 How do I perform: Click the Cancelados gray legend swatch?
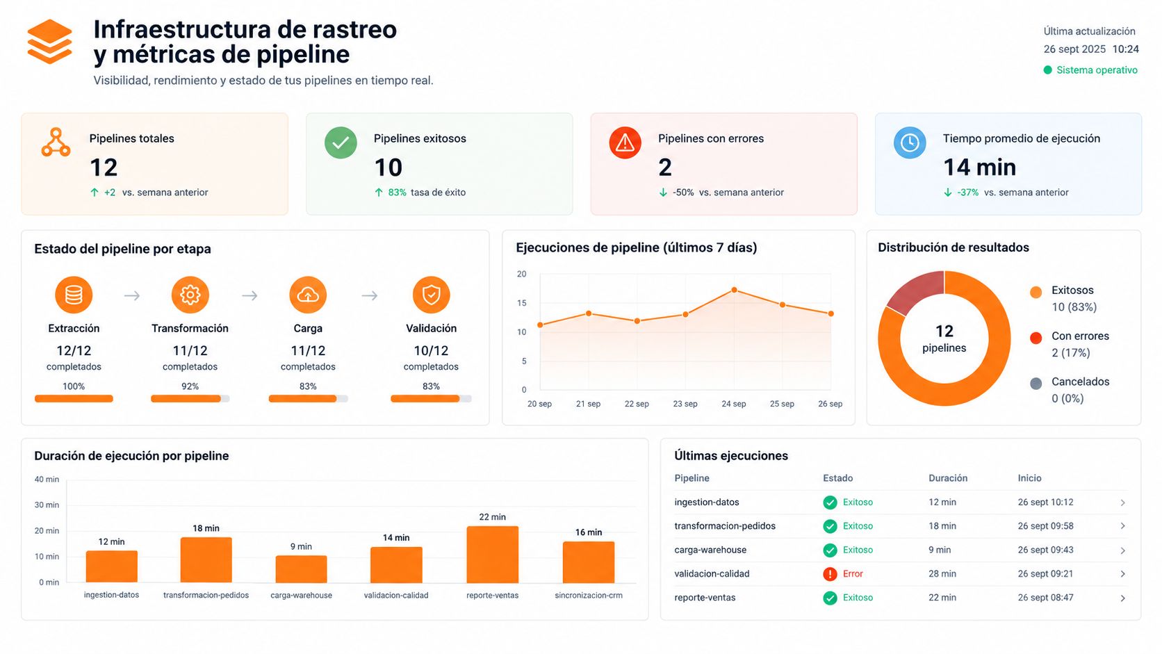tap(1036, 384)
